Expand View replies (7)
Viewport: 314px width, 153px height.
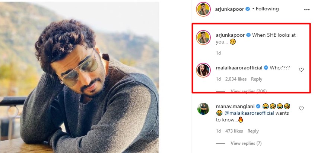246,143
